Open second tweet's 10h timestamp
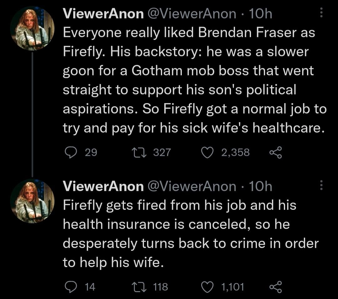Screen dimensions: 338x299 [x=260, y=187]
